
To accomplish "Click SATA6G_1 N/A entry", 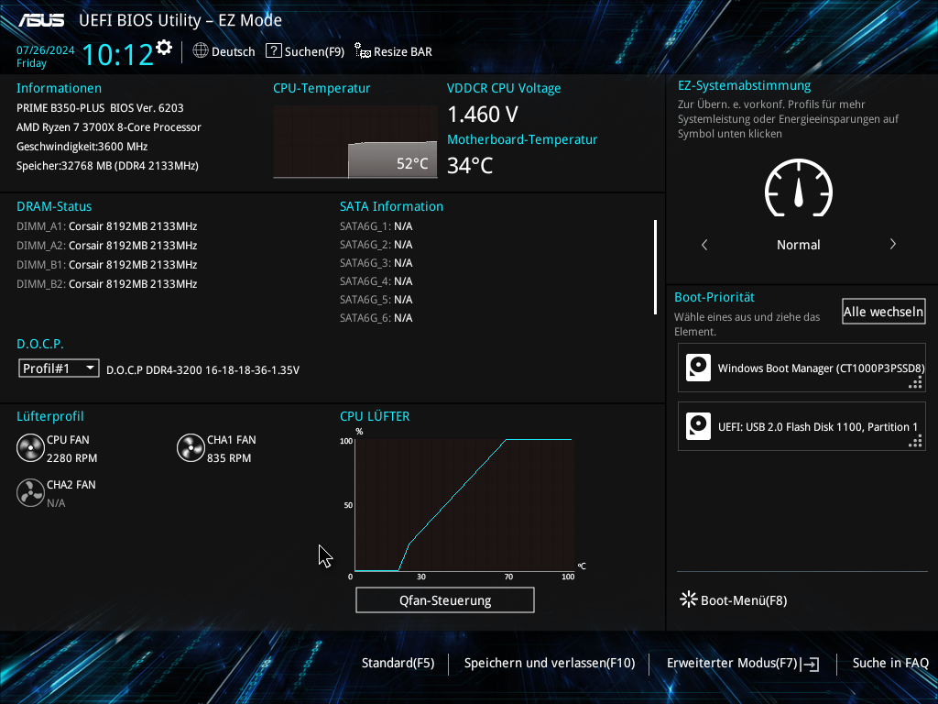I will 376,226.
